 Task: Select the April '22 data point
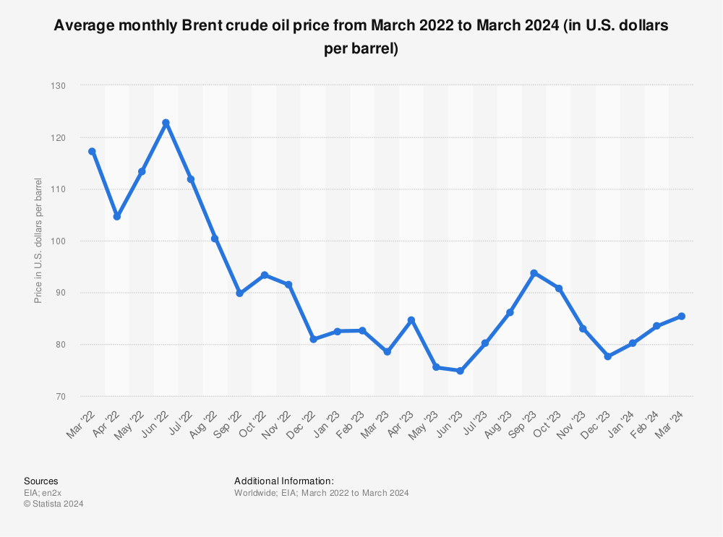pos(116,216)
